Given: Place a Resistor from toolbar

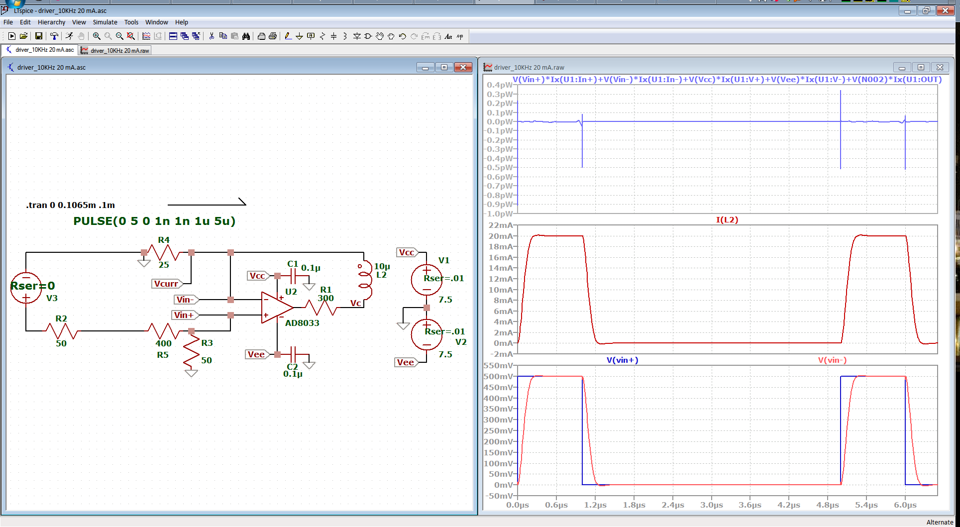Looking at the screenshot, I should coord(322,36).
